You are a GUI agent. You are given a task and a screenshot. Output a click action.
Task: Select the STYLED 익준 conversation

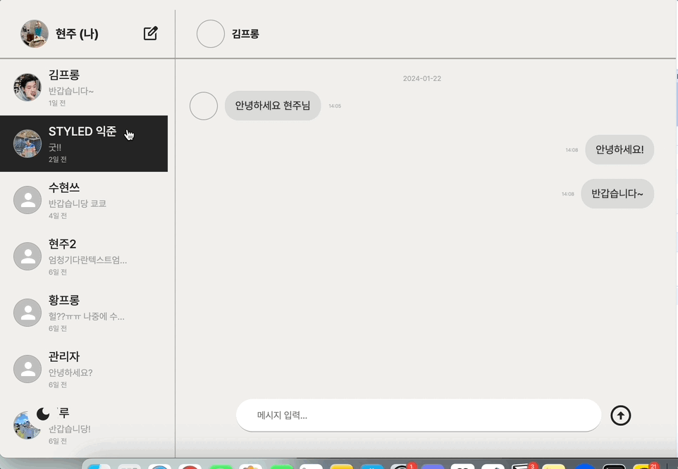84,144
